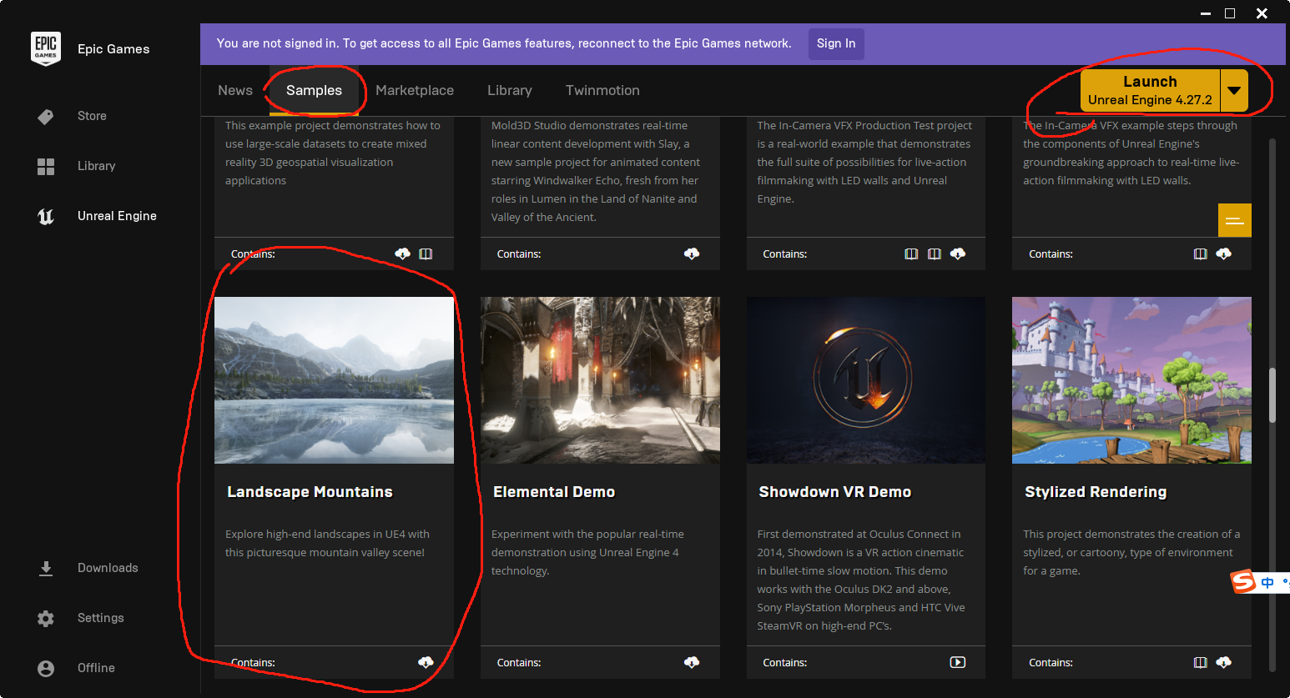
Task: Click 'Explore high-end landscapes in UE4' description
Action: tap(327, 543)
